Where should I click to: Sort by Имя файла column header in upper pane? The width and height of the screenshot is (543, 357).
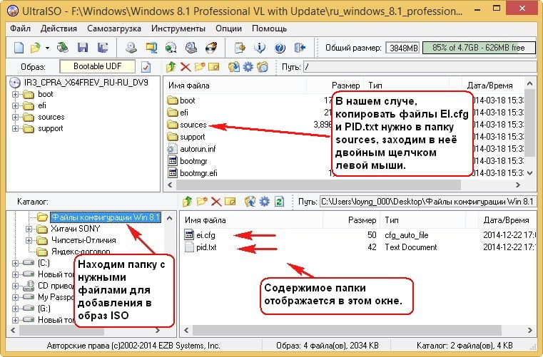pos(187,85)
